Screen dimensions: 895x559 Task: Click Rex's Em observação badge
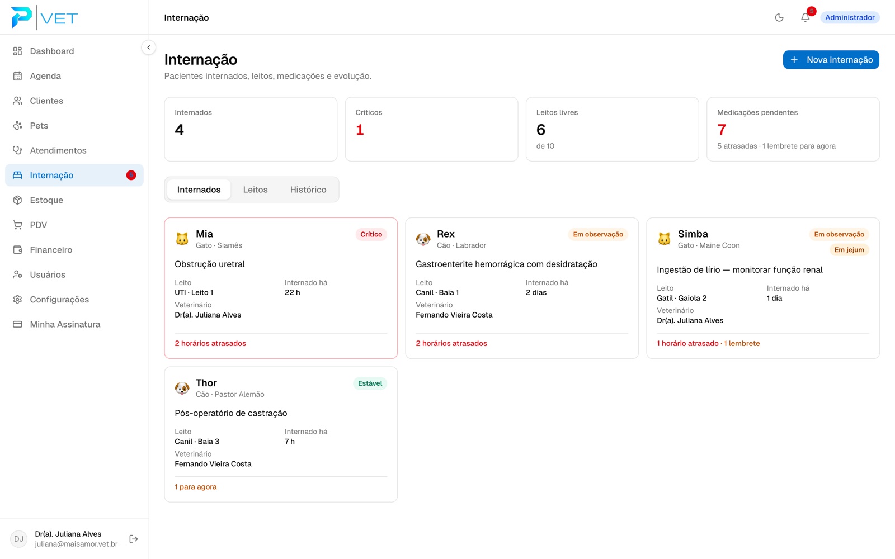click(x=598, y=234)
